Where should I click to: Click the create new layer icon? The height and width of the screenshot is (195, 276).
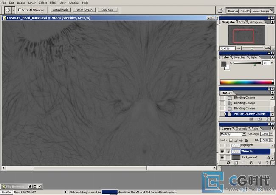pyautogui.click(x=259, y=163)
